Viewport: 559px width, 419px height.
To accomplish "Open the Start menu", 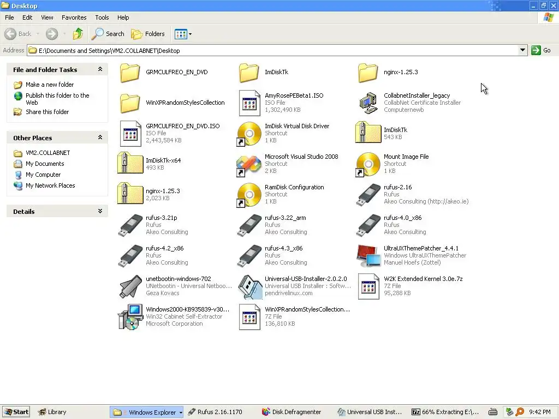I will [x=16, y=412].
